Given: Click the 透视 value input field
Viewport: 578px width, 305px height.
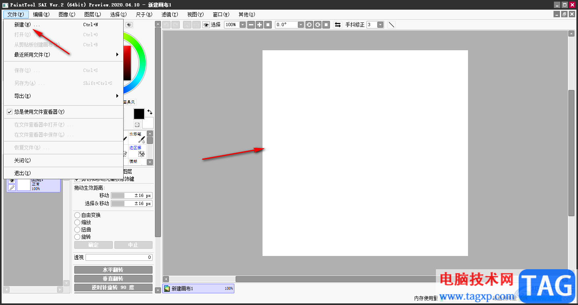Looking at the screenshot, I should [119, 257].
